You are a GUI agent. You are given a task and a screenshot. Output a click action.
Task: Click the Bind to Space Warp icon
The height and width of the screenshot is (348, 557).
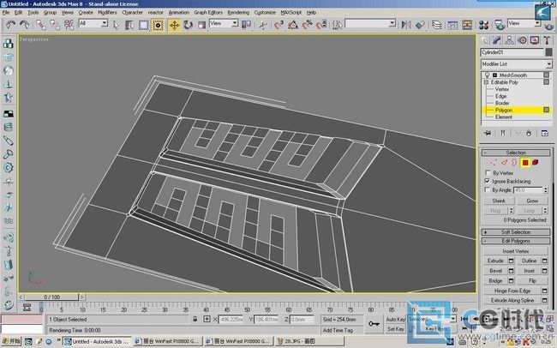(x=69, y=25)
